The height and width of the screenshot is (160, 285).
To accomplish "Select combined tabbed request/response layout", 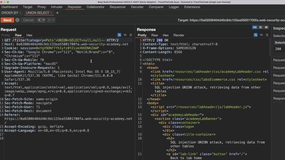I will point(266,27).
